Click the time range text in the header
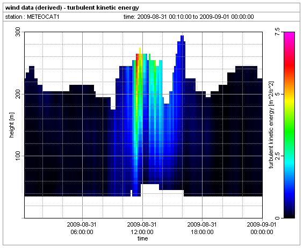 [x=189, y=17]
